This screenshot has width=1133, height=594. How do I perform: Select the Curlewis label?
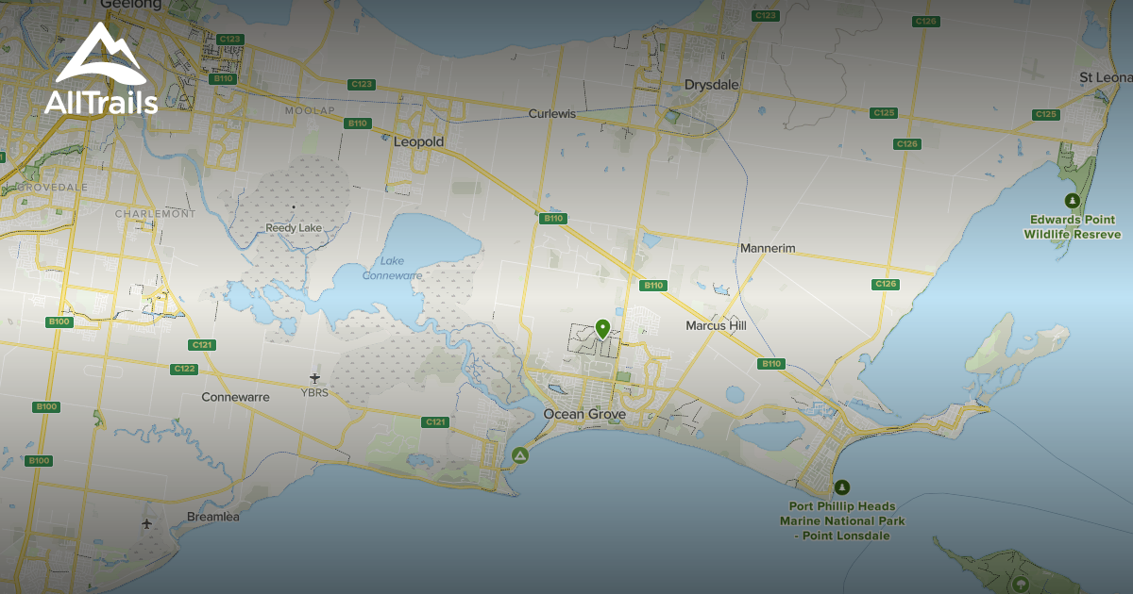pos(551,114)
